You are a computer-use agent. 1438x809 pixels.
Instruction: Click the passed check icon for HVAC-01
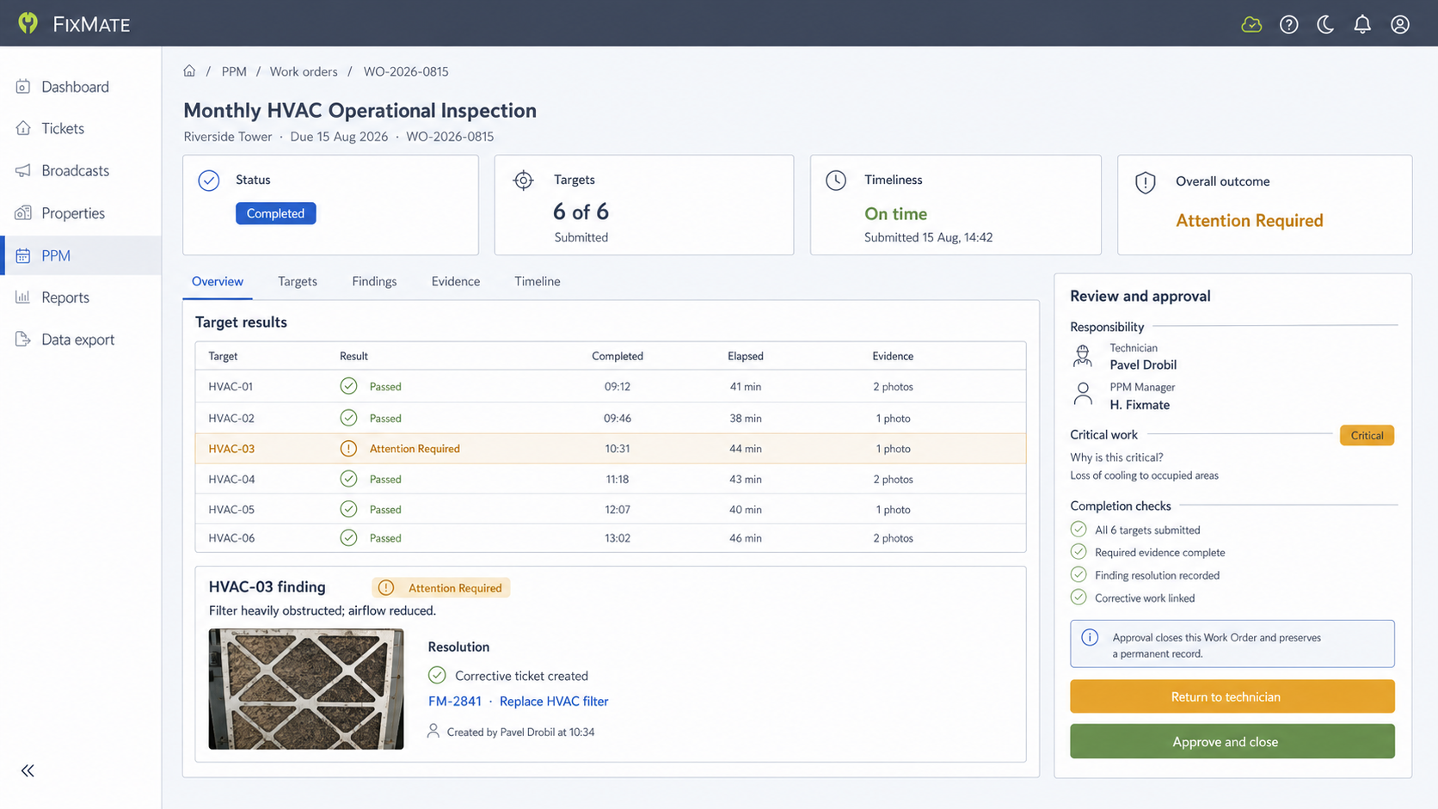(x=348, y=386)
